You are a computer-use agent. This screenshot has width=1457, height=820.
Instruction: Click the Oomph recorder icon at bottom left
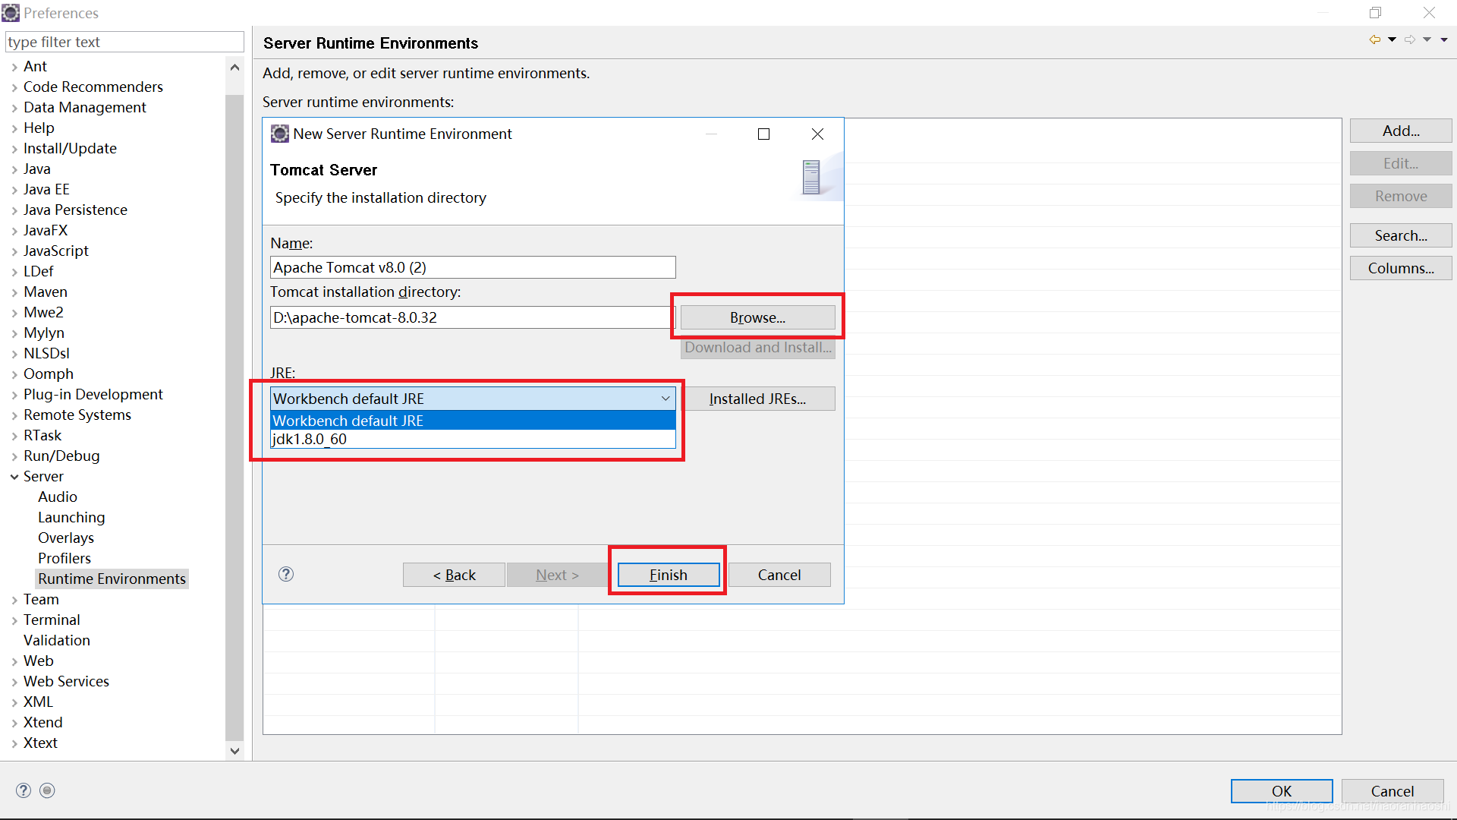(x=47, y=790)
